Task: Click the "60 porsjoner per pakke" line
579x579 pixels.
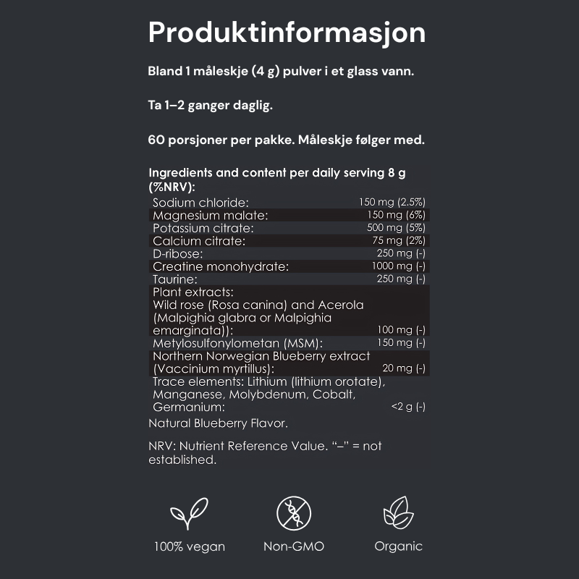Action: pos(286,139)
